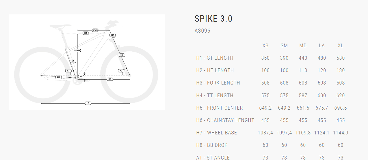This screenshot has width=368, height=165.
Task: Choose the XL size column header
Action: click(341, 46)
